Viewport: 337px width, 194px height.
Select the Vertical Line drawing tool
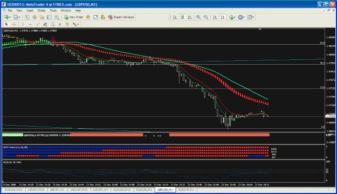point(23,24)
